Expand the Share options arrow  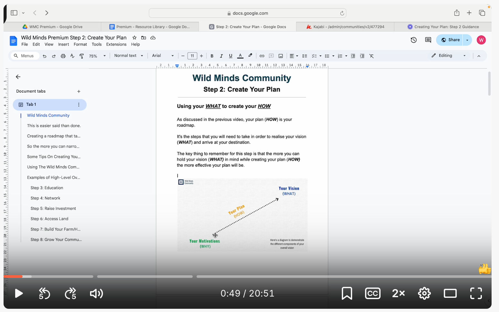[467, 40]
